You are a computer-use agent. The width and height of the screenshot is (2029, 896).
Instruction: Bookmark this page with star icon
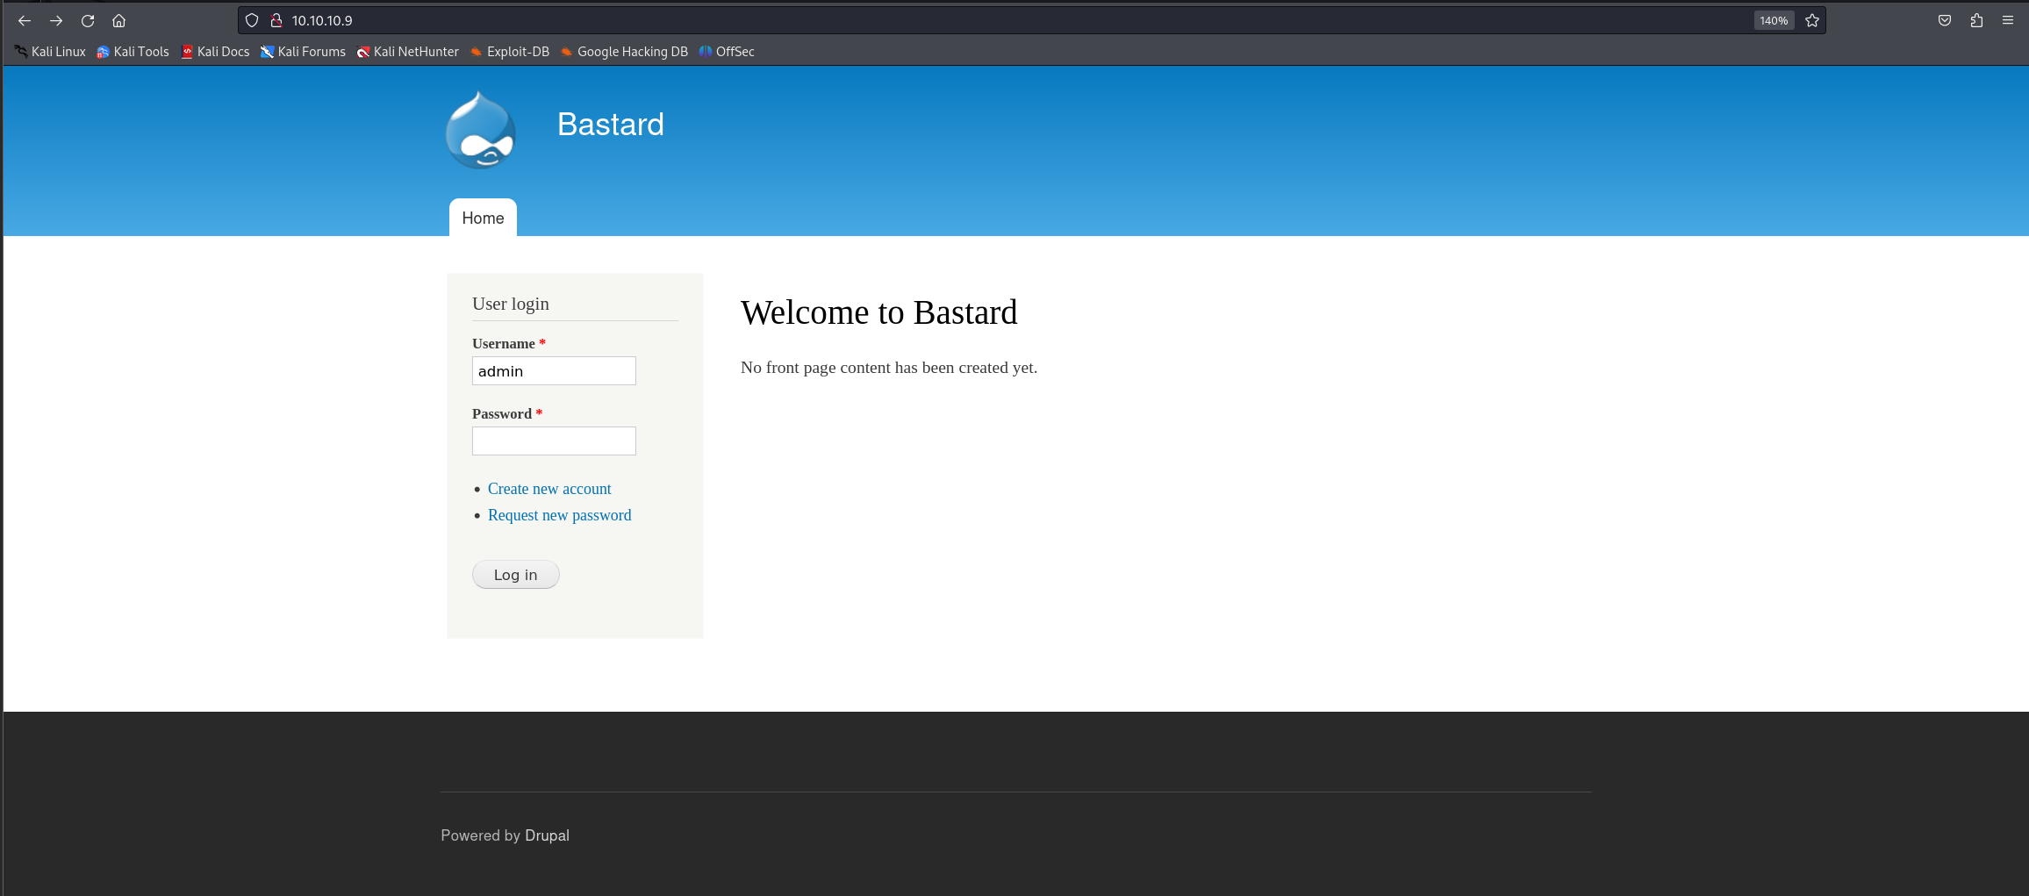pyautogui.click(x=1812, y=20)
